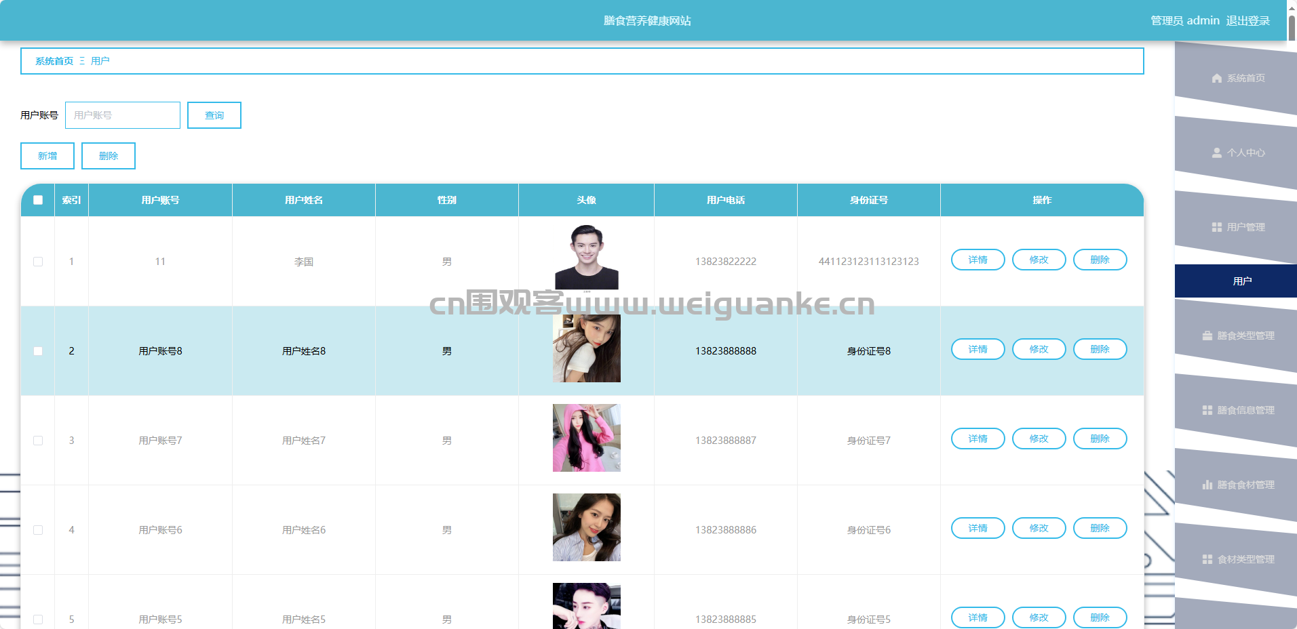Click the grid icon beside 食材类型管理

click(x=1207, y=560)
